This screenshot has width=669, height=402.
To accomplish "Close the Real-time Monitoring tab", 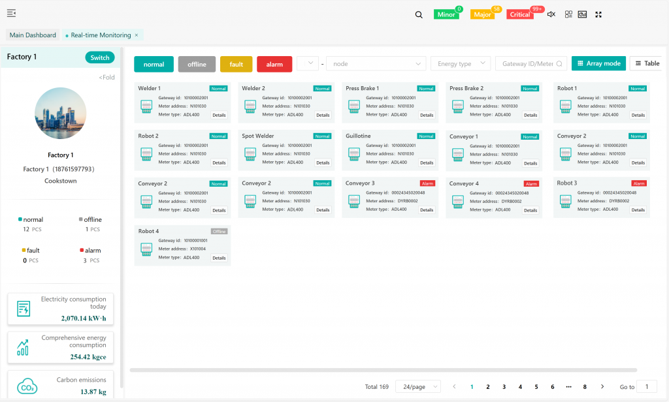I will coord(137,35).
